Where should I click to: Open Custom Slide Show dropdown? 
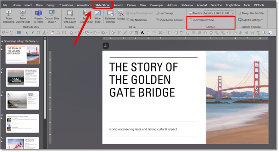52,16
